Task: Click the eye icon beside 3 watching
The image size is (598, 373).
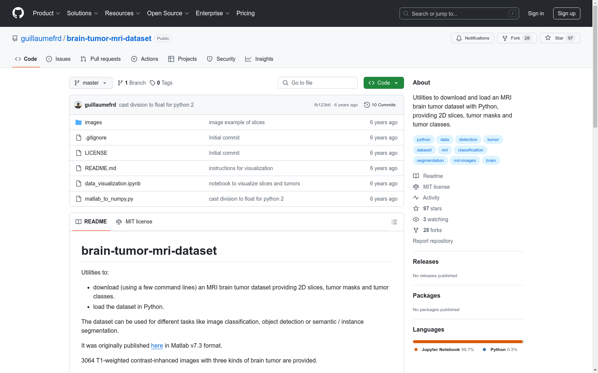Action: point(416,219)
